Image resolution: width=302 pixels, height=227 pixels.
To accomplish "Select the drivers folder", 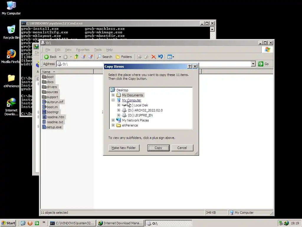I will pos(50,87).
